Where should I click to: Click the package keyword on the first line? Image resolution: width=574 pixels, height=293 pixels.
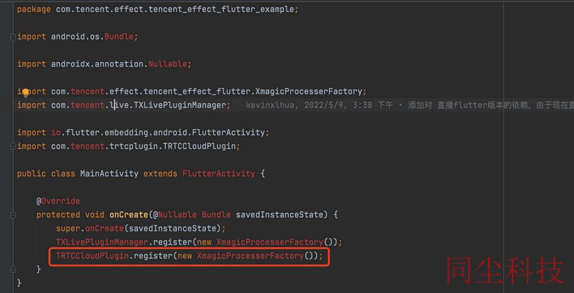click(x=34, y=10)
